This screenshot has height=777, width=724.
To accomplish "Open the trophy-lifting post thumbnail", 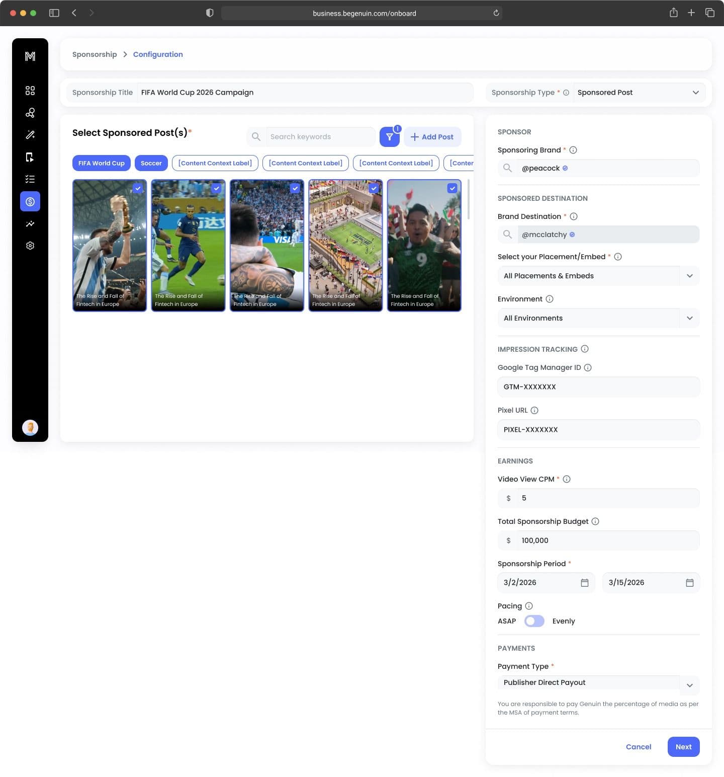I will 110,246.
